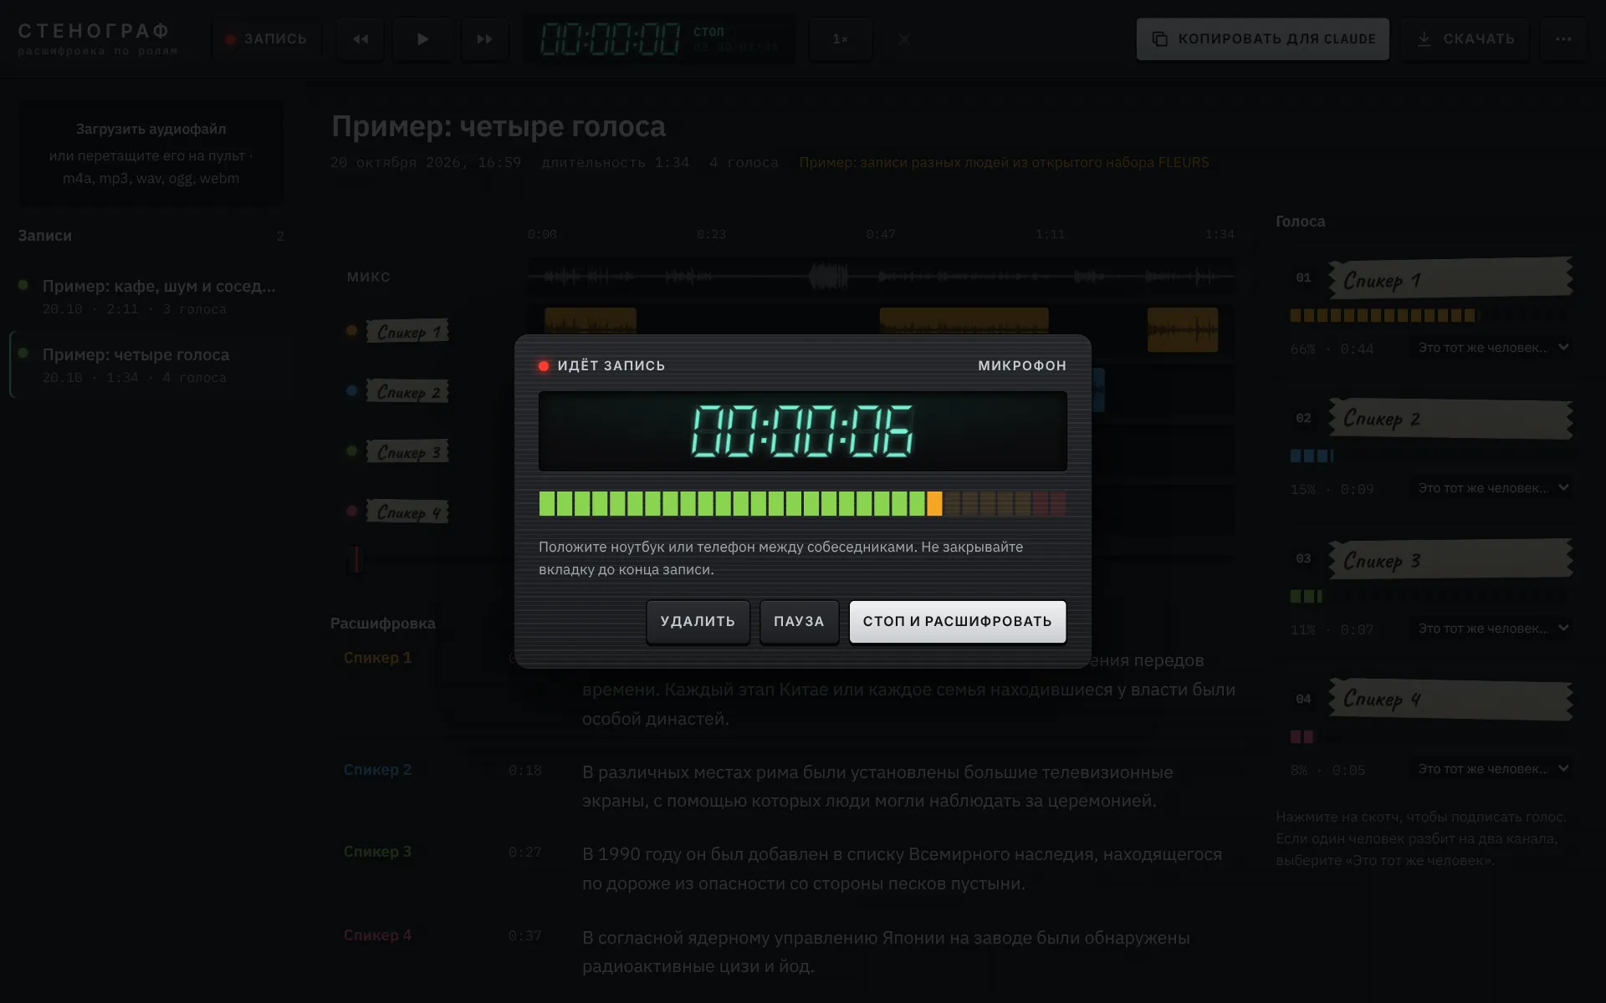Click the Стенограф app logo
The width and height of the screenshot is (1606, 1003).
(98, 38)
